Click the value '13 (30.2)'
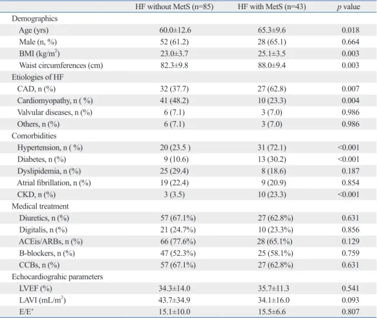 click(272, 160)
